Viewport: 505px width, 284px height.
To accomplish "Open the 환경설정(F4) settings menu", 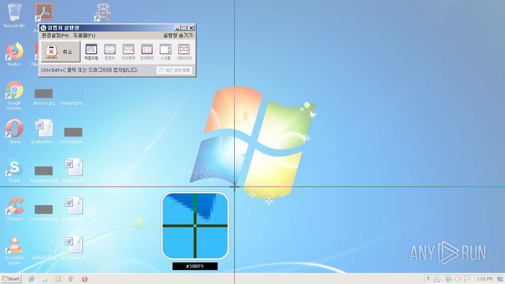I will [55, 35].
